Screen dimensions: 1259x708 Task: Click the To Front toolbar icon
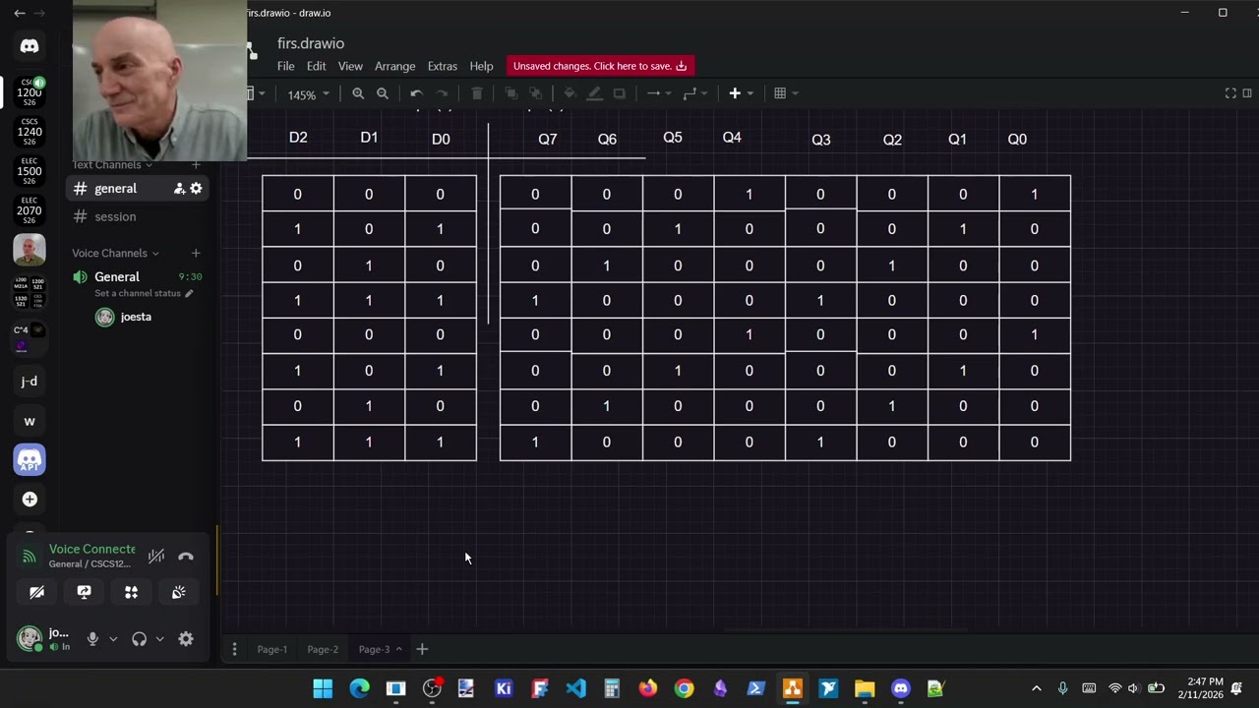[x=510, y=93]
